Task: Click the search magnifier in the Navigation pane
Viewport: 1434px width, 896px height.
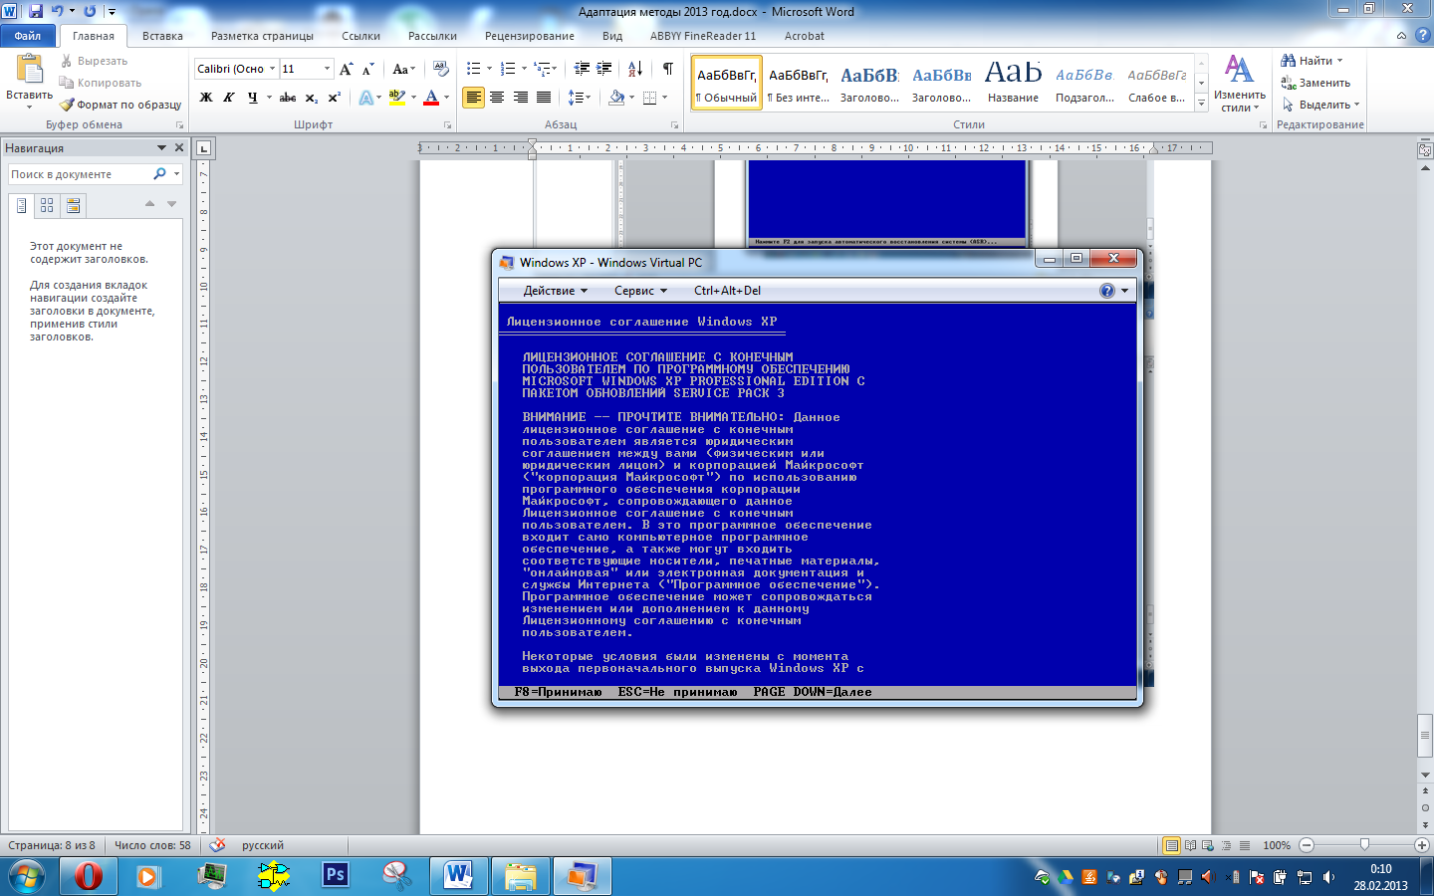Action: tap(159, 174)
